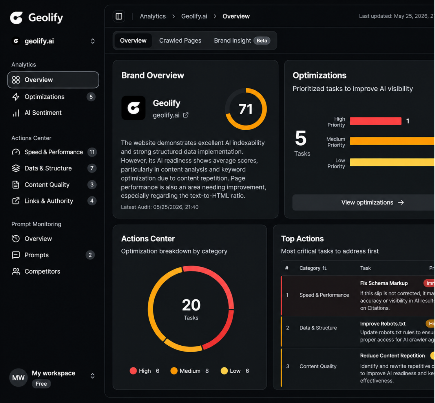This screenshot has height=403, width=435.
Task: Expand the My workspace switcher chevrons
Action: coord(93,376)
